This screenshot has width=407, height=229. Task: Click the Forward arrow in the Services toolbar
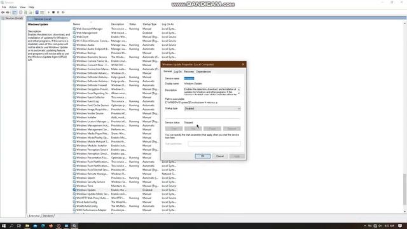coord(8,13)
